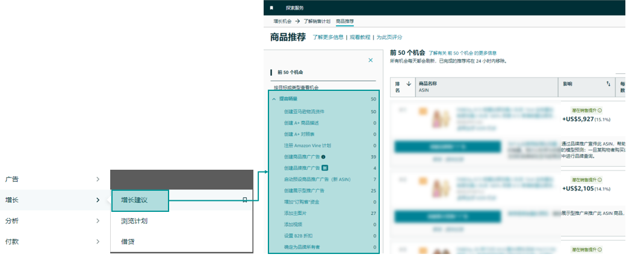Click the +US$5,927 impact value

578,119
